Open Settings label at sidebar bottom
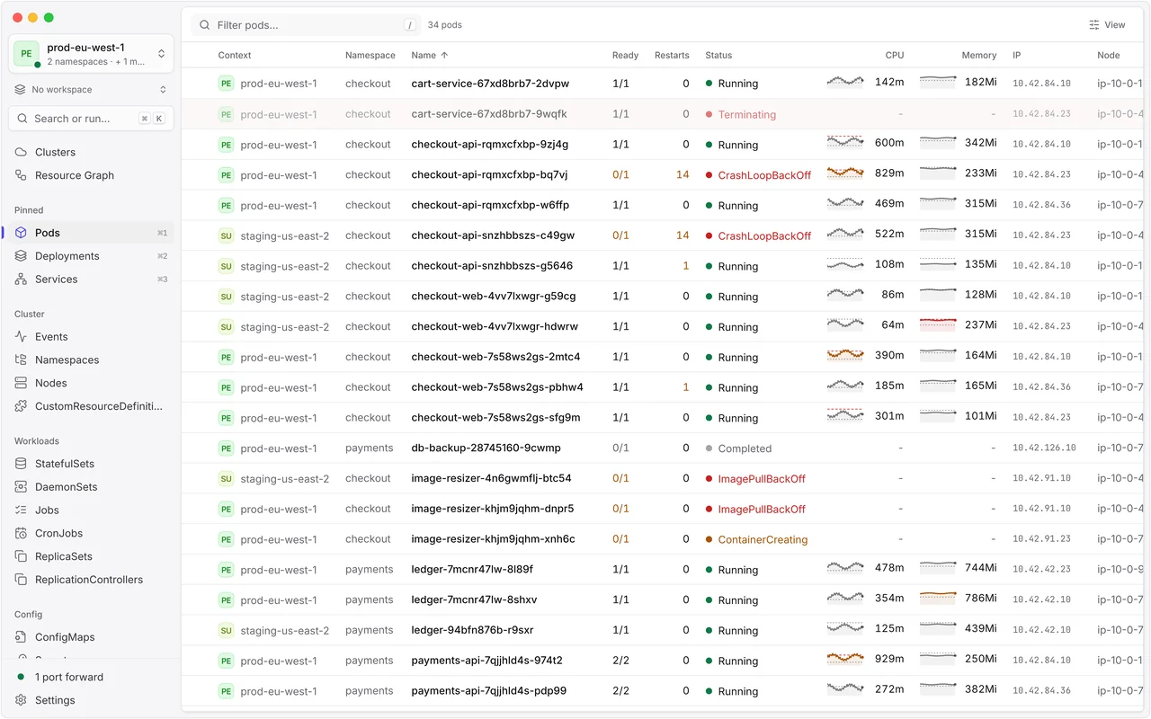Image resolution: width=1151 pixels, height=719 pixels. coord(55,700)
